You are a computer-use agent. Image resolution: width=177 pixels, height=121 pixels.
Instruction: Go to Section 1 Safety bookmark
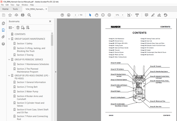pos(25,43)
